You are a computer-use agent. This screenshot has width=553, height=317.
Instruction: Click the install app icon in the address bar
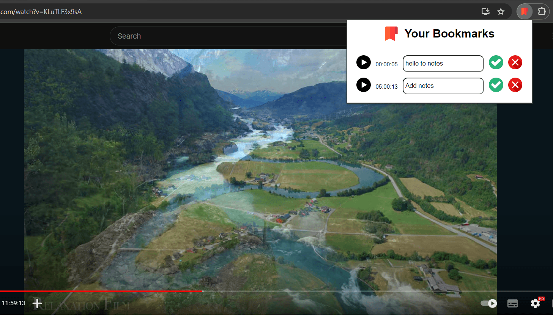(x=485, y=12)
